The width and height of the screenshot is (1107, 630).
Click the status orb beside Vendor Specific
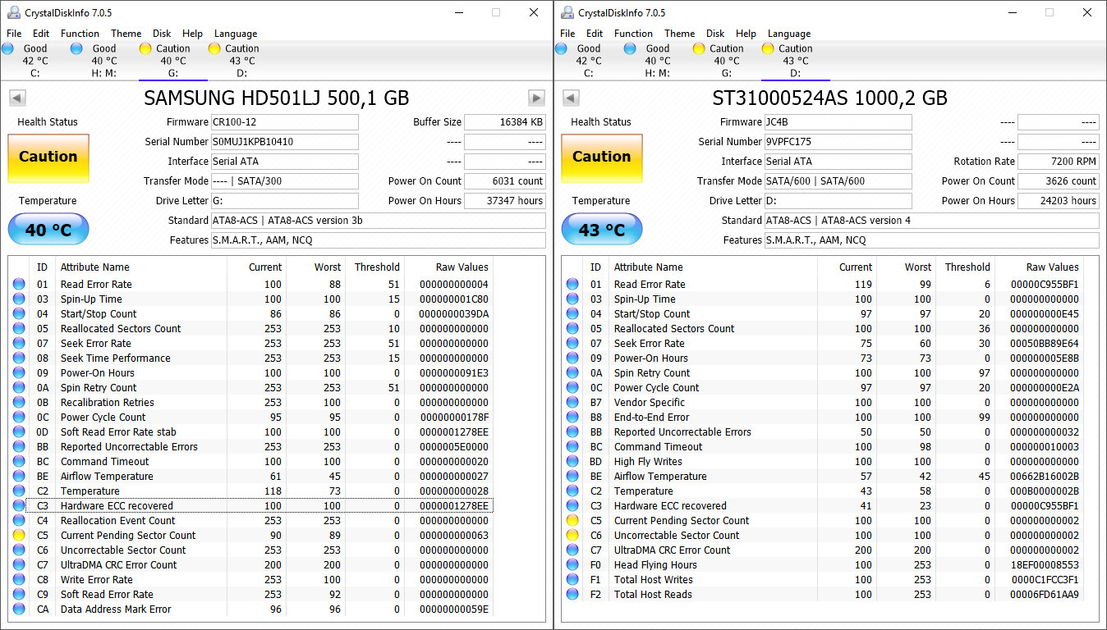tap(572, 403)
